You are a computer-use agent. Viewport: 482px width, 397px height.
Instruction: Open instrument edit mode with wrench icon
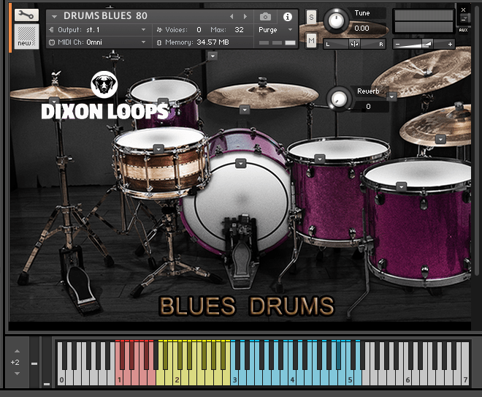[x=27, y=15]
